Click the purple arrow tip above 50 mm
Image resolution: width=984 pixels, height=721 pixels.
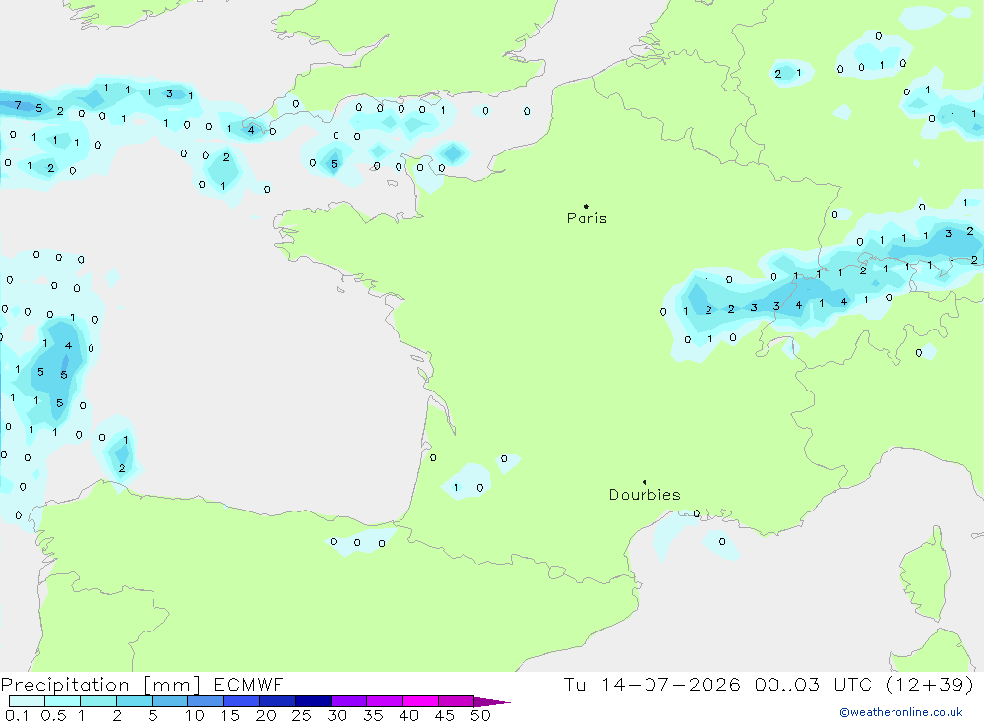coord(492,702)
